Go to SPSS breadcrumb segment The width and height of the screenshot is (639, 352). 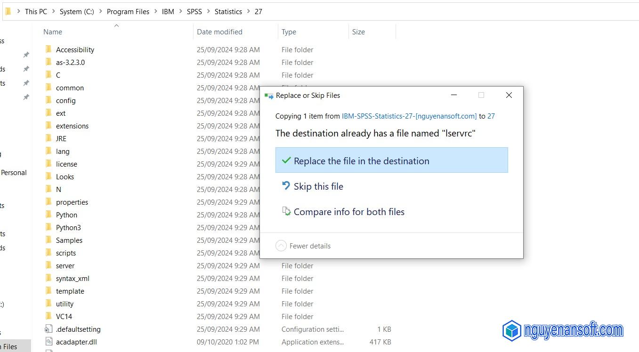coord(194,12)
